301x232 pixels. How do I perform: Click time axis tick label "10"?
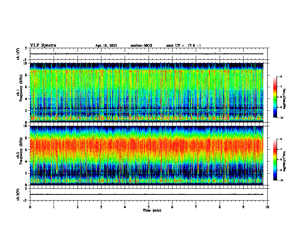[267, 207]
